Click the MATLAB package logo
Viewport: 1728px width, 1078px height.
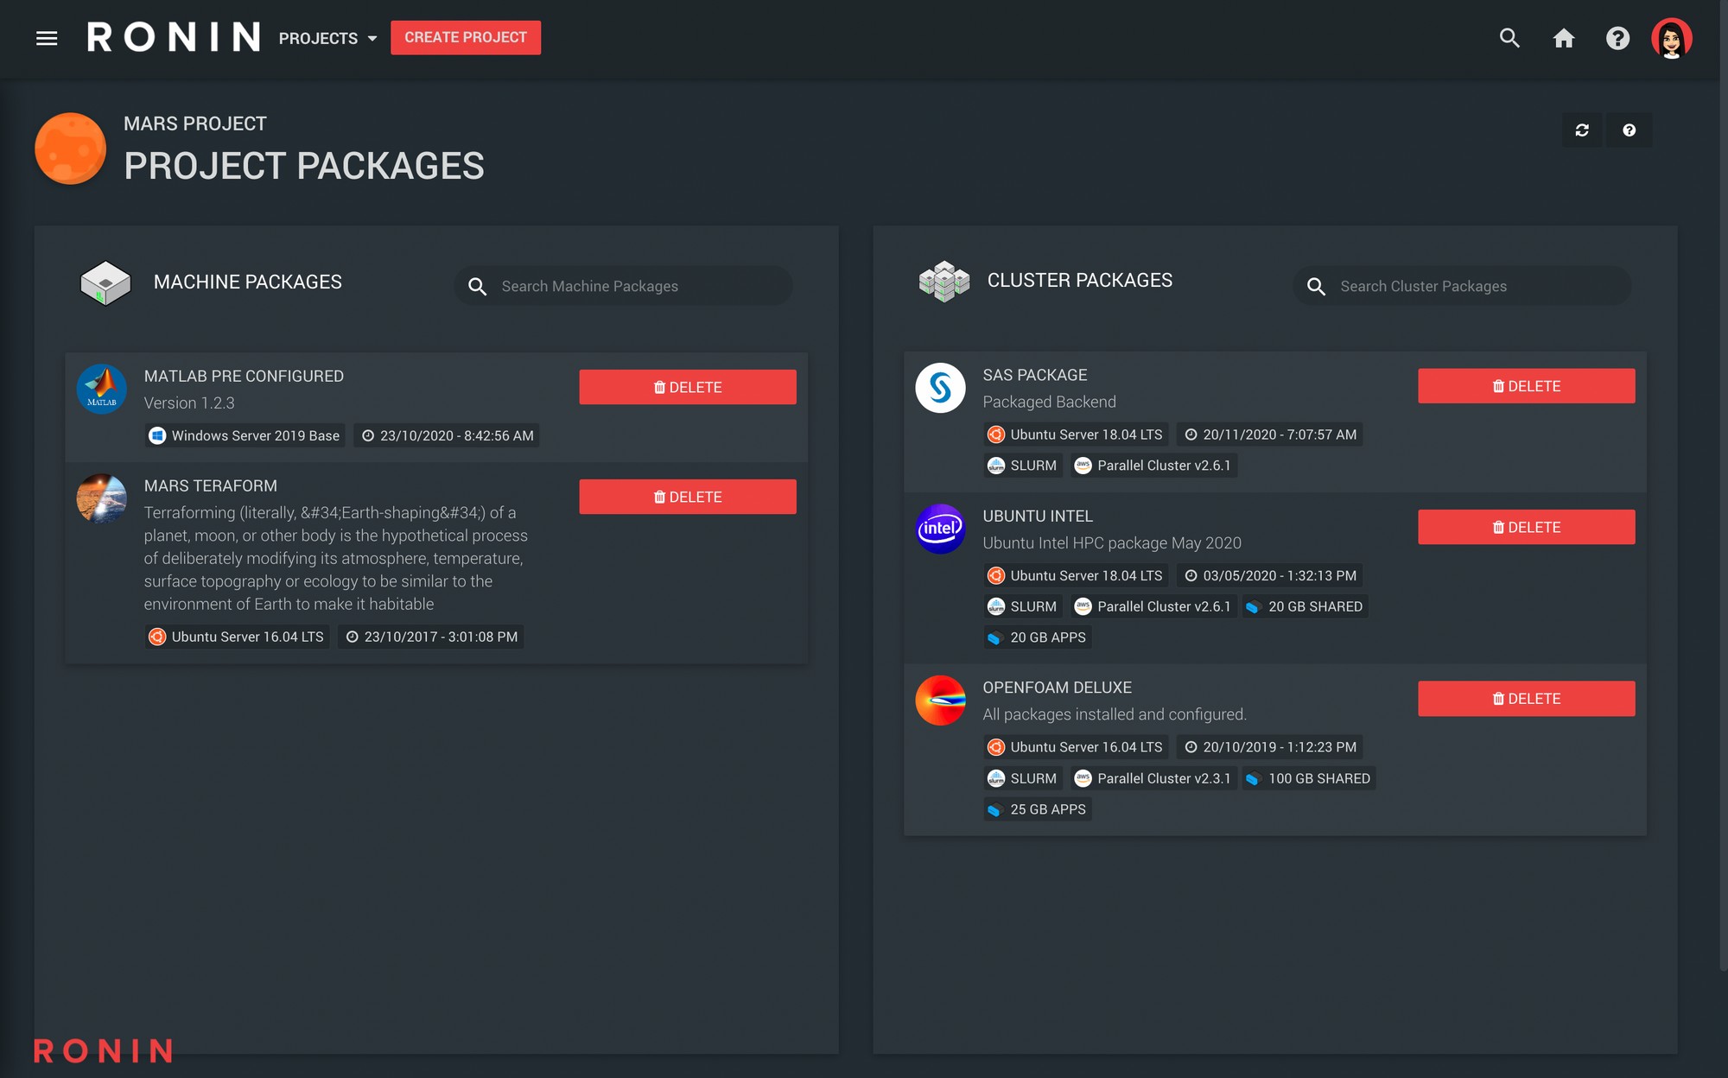[x=102, y=390]
